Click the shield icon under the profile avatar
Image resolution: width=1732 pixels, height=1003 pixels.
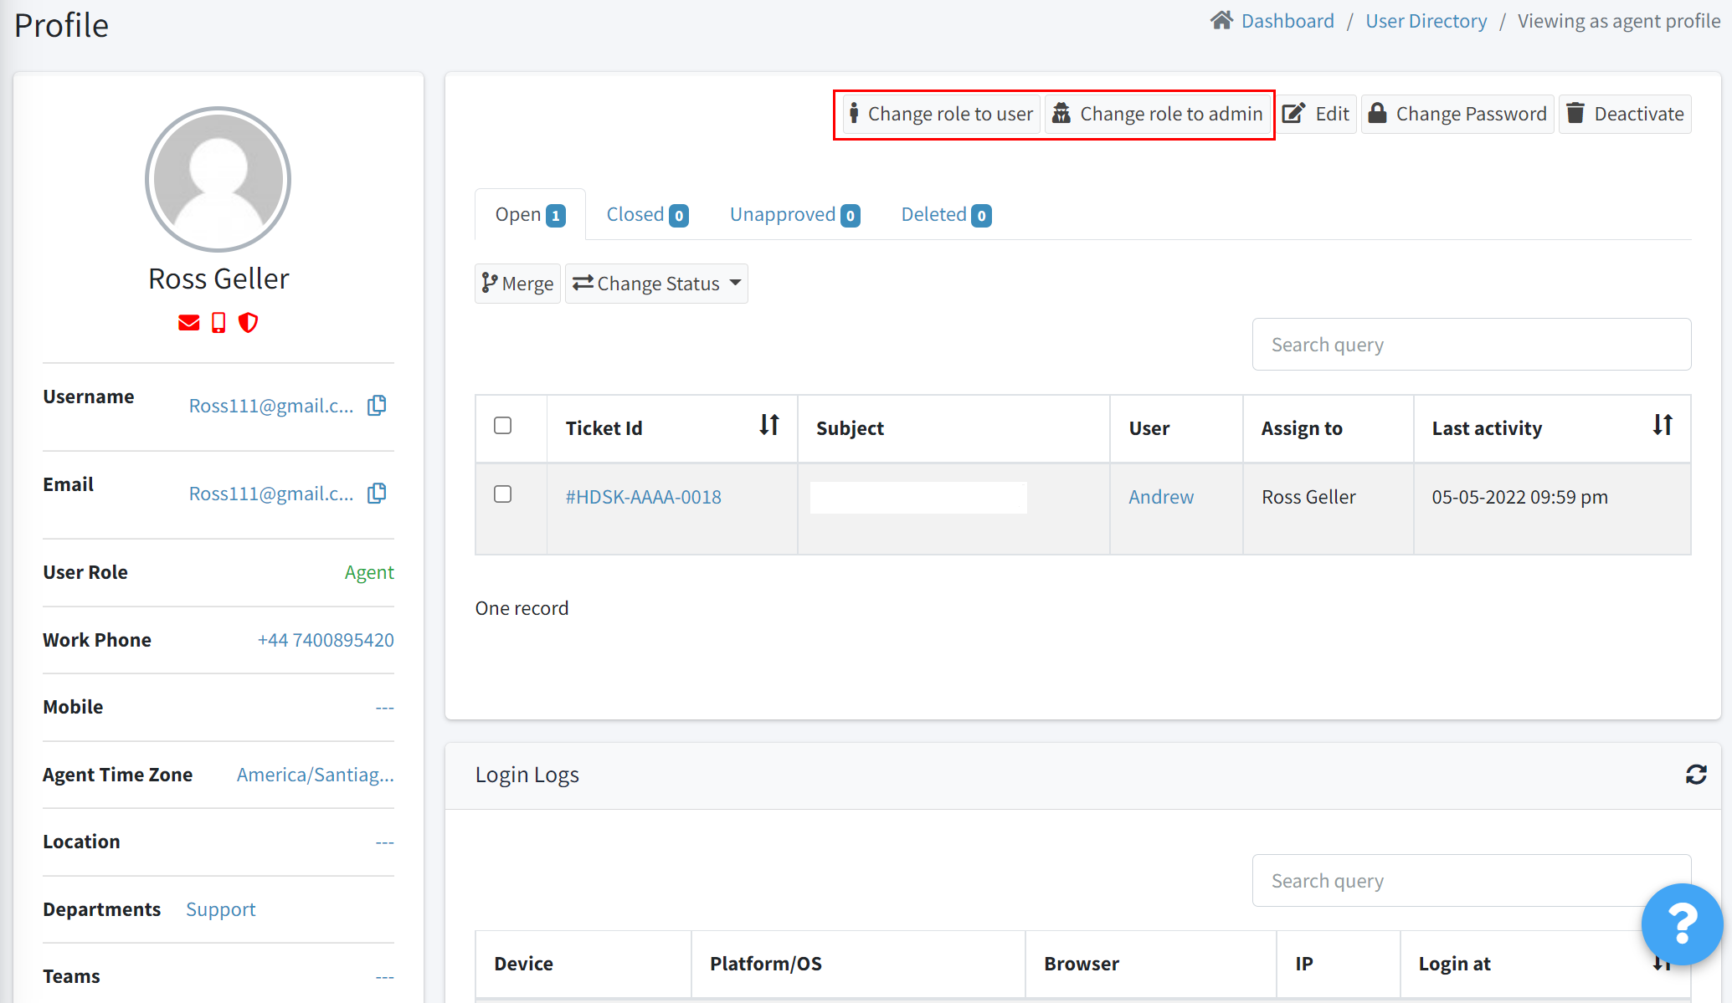pos(248,323)
